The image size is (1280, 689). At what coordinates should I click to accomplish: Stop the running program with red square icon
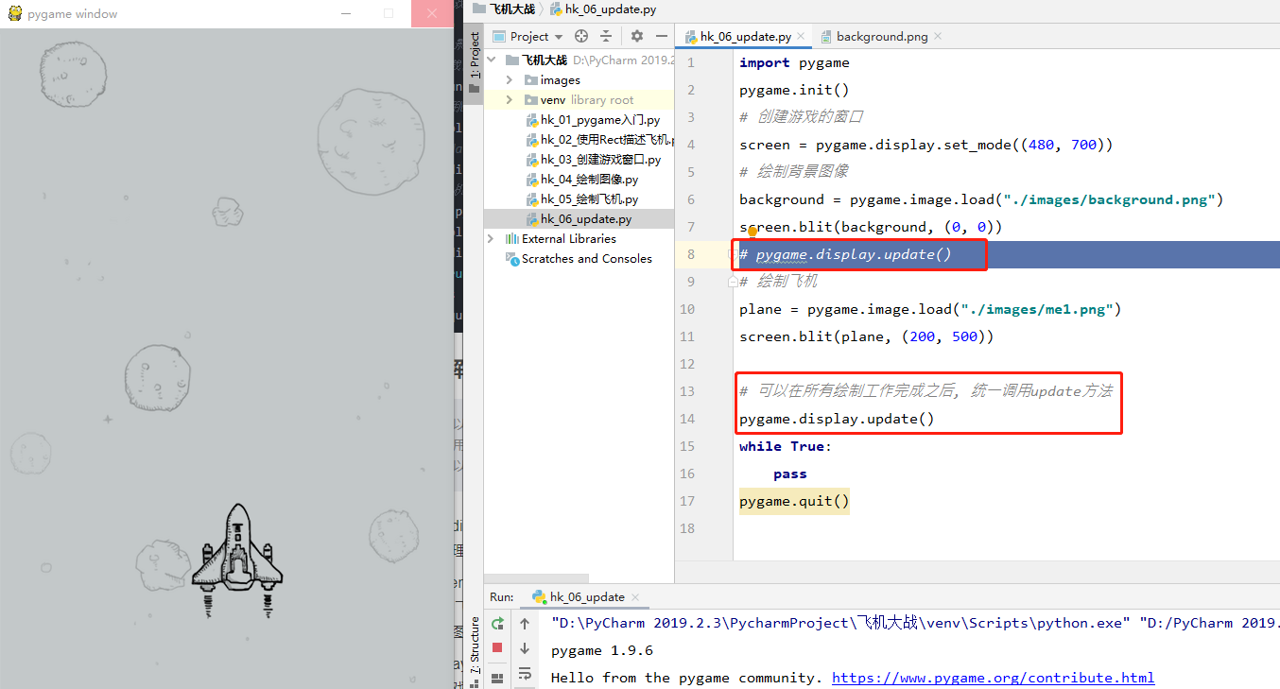[497, 648]
